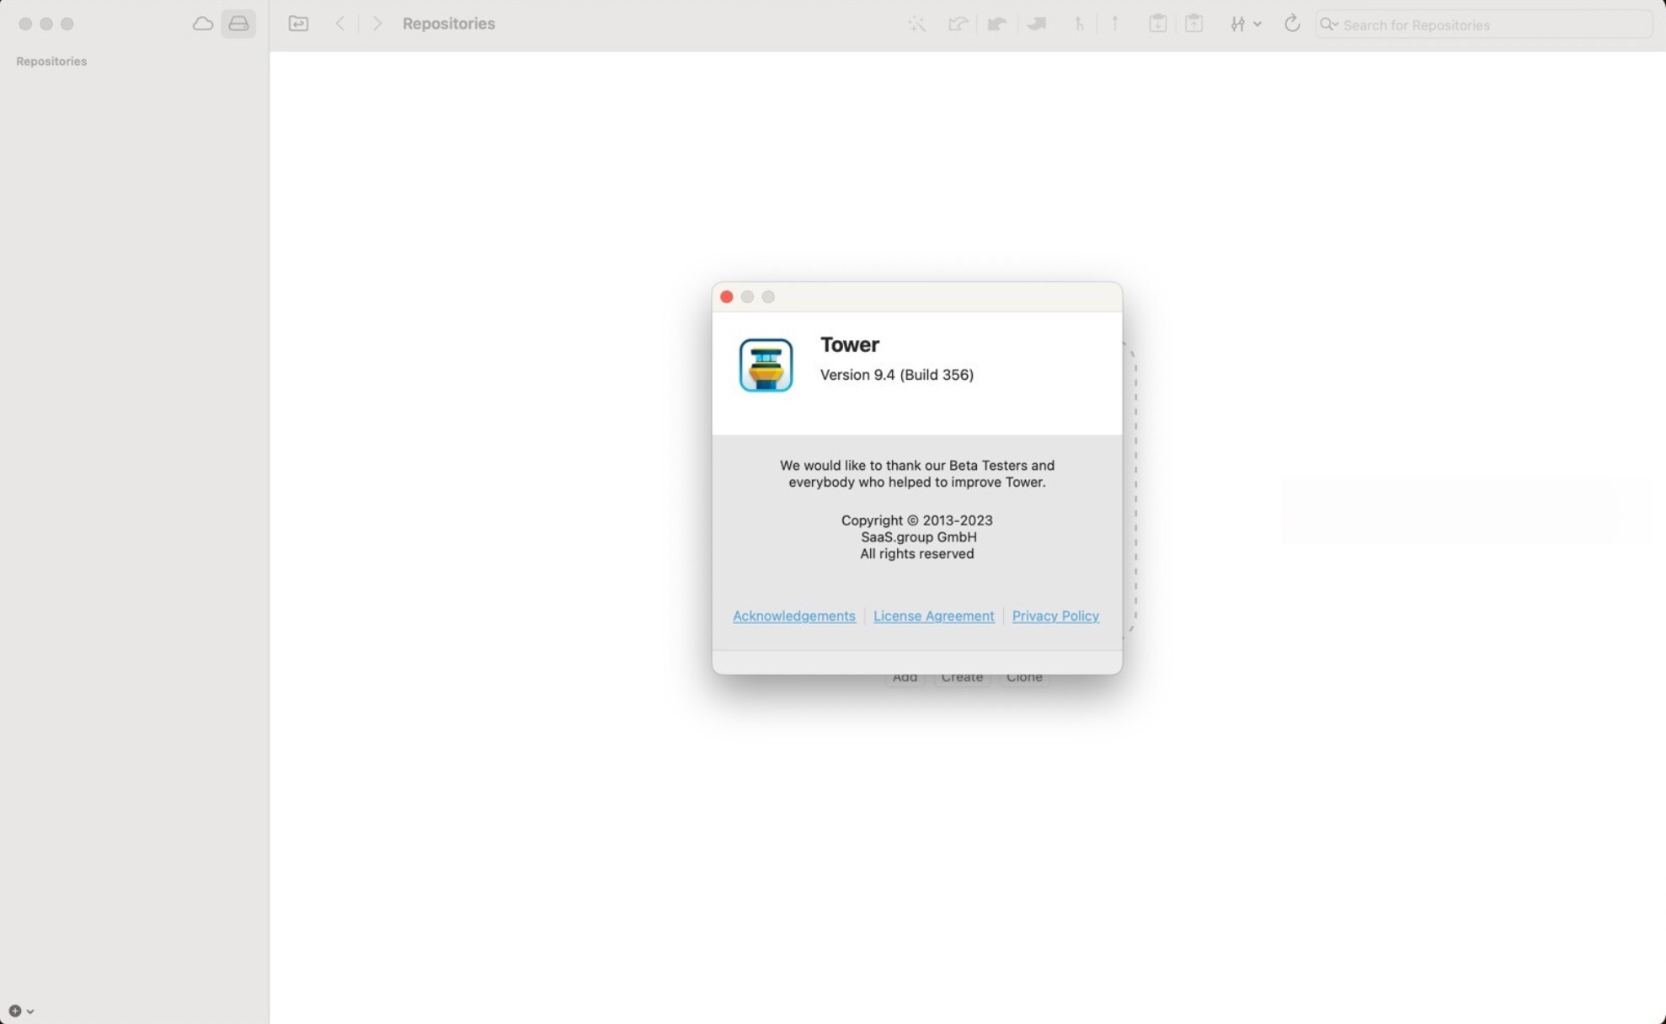The width and height of the screenshot is (1666, 1024).
Task: Click the Beta Testers thank-you text
Action: 917,473
